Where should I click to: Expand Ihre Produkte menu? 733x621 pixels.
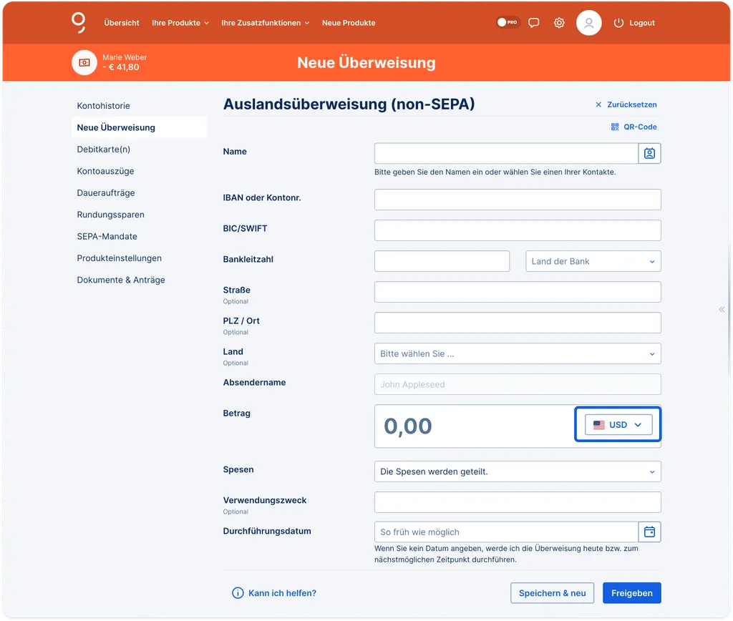click(180, 23)
